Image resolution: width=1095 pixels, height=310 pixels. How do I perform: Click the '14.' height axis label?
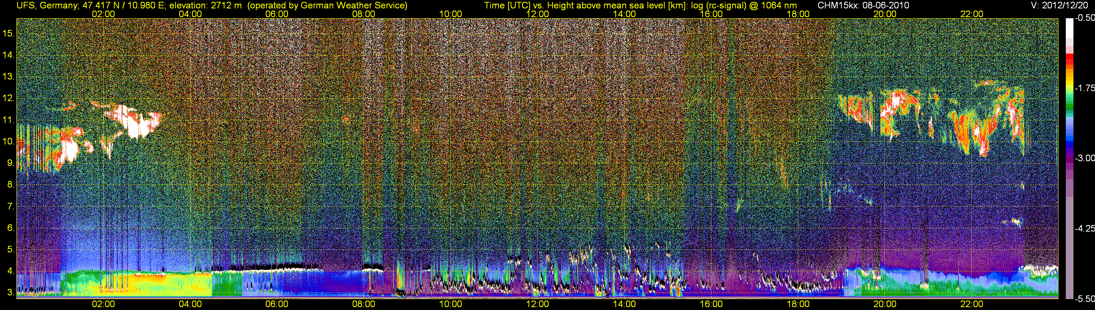pos(8,55)
